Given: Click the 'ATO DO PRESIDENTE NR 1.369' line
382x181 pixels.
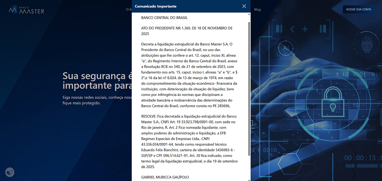Looking at the screenshot, I should click(x=187, y=31).
